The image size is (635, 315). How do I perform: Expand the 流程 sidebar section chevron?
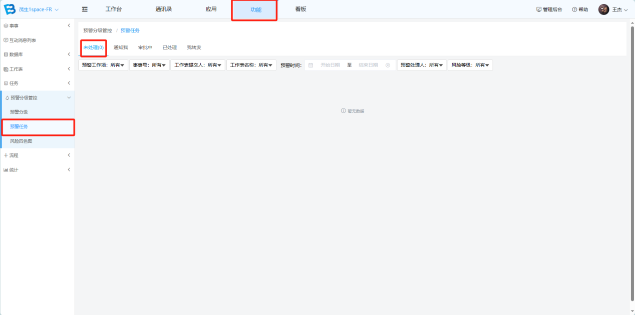[69, 155]
